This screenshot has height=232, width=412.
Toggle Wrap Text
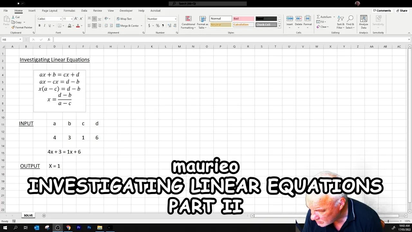(x=124, y=19)
